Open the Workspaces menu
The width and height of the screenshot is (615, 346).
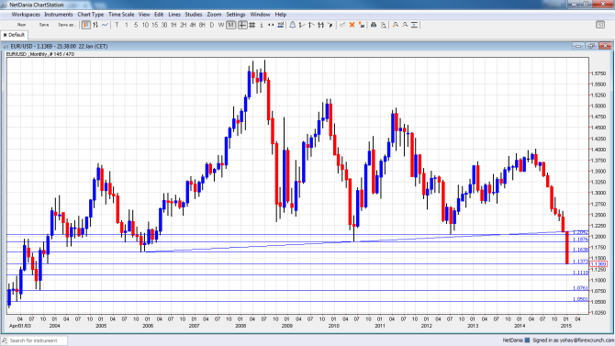point(26,15)
